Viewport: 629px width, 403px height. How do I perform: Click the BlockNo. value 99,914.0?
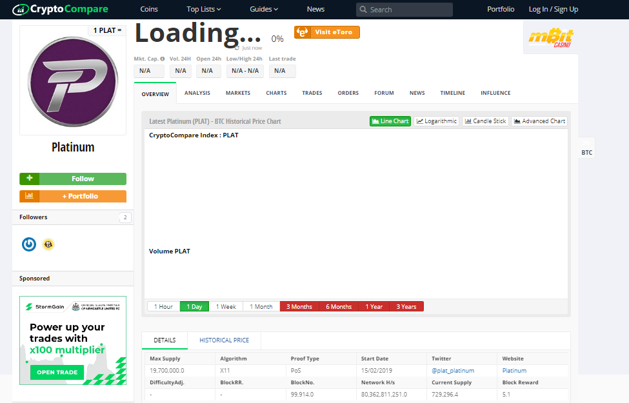point(303,395)
